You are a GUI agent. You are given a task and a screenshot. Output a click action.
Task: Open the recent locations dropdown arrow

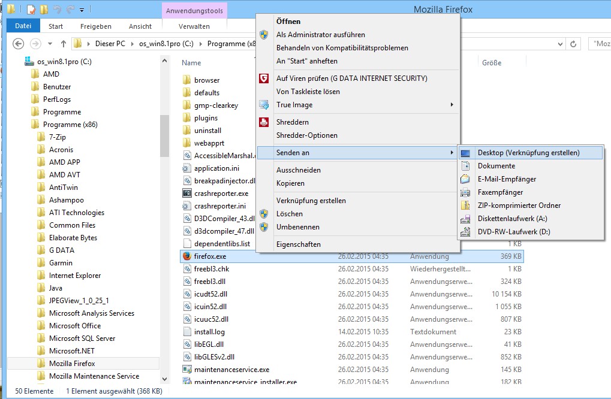[50, 44]
